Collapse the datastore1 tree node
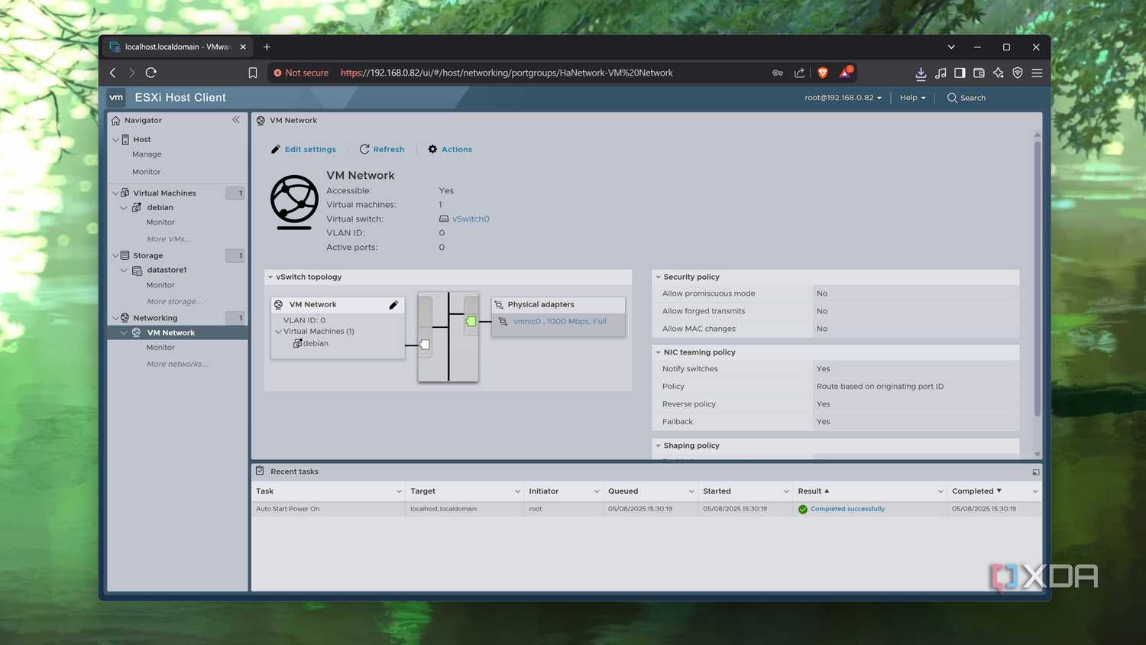 click(124, 271)
